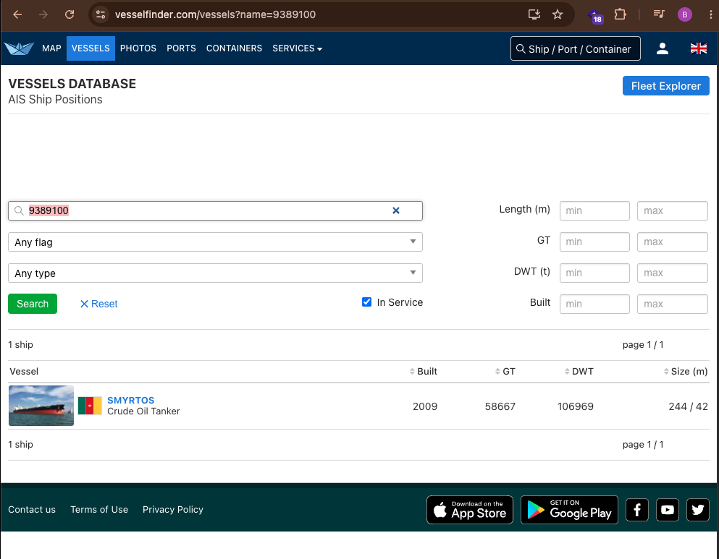719x559 pixels.
Task: Open the Chrome three-dot menu
Action: 711,14
